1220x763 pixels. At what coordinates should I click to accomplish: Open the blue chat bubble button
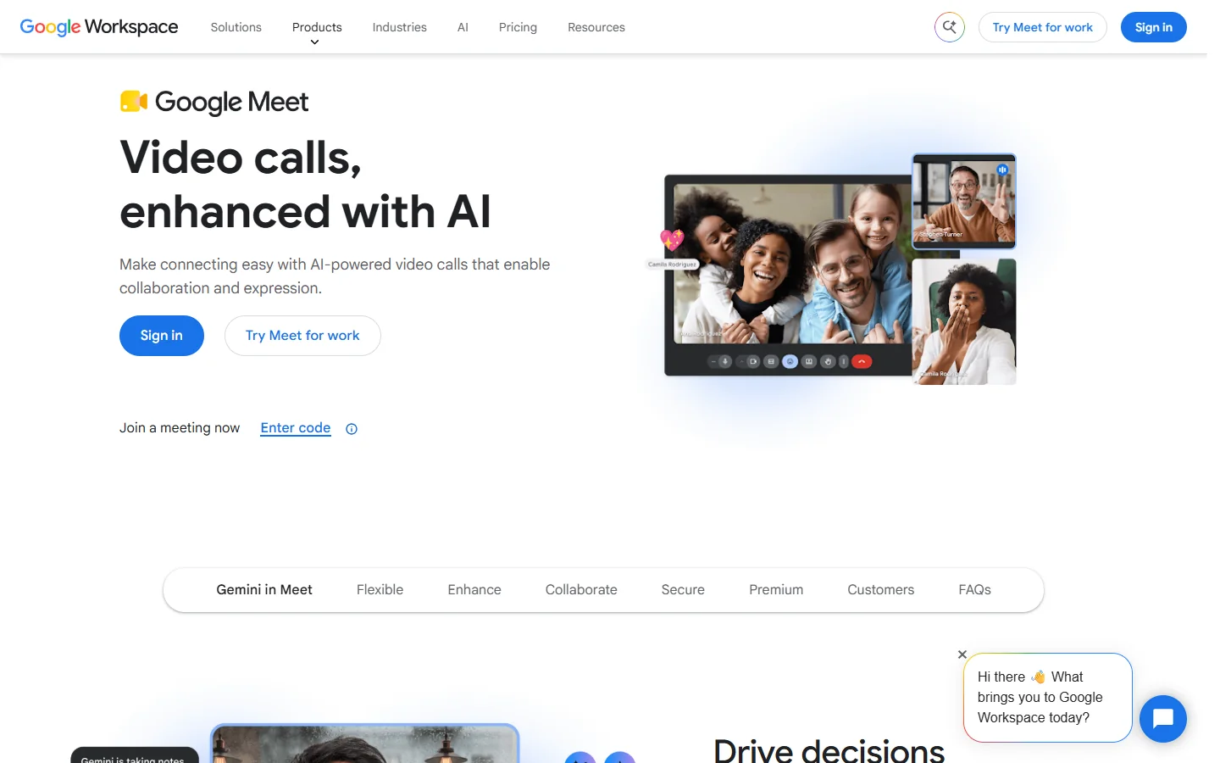tap(1163, 719)
